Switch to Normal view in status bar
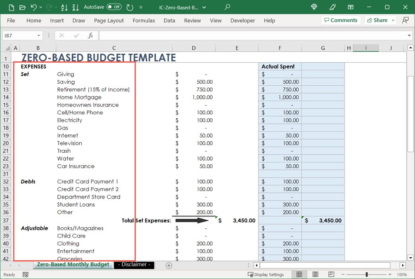 coord(299,274)
